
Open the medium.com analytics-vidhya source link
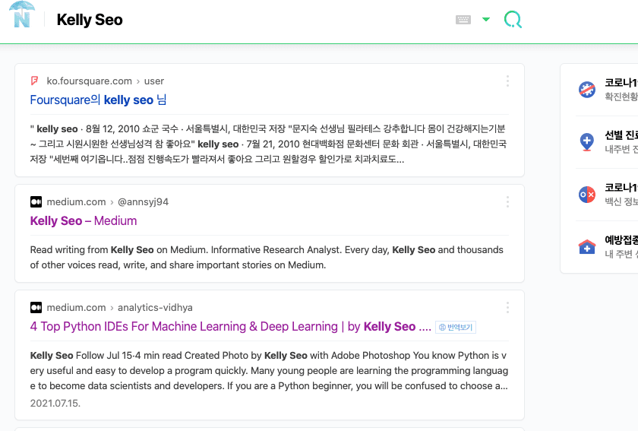pyautogui.click(x=120, y=307)
